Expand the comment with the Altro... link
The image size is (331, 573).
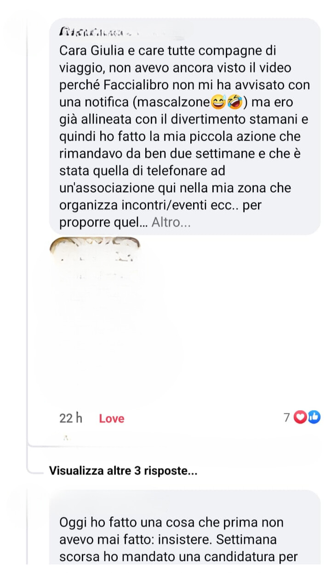pyautogui.click(x=171, y=223)
